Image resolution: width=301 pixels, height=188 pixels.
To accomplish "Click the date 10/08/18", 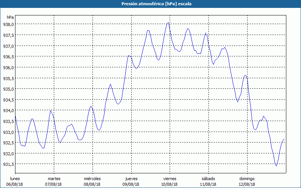I will [169, 184].
